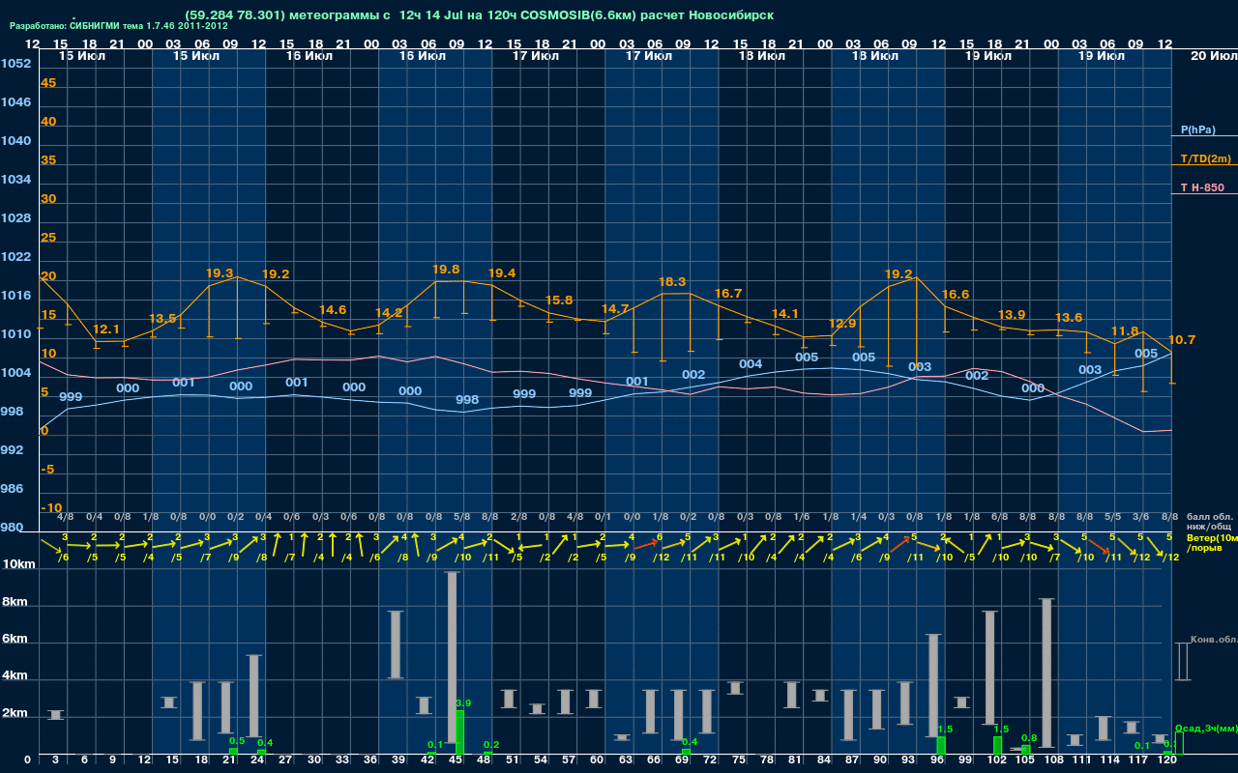The height and width of the screenshot is (773, 1238).
Task: Click the 0.5 precipitation value label
Action: (237, 741)
